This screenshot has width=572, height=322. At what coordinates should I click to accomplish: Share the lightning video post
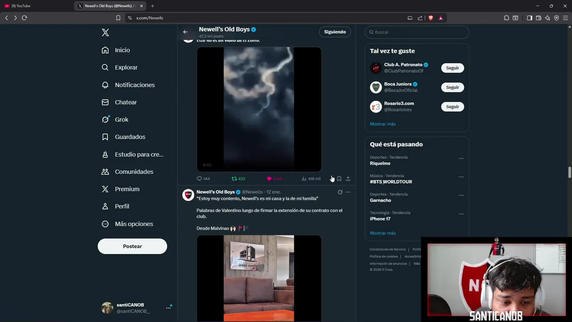tap(348, 178)
